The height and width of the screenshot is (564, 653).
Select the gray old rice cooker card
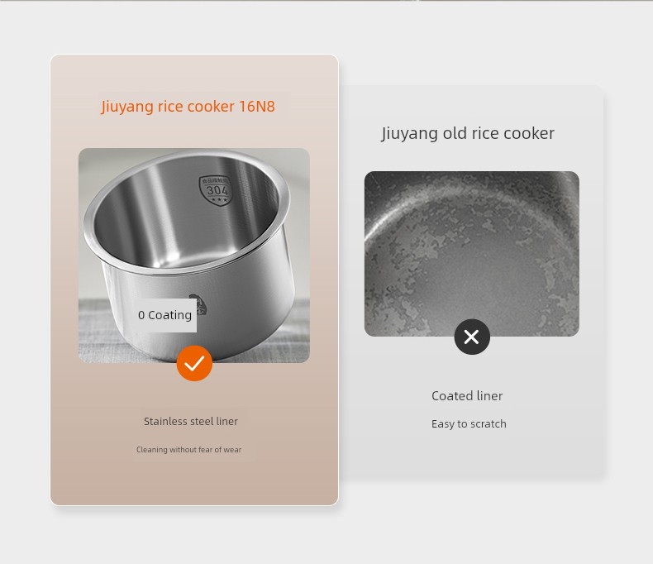[472, 283]
